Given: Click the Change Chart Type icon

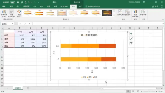Looking at the screenshot, I should click(135, 14).
